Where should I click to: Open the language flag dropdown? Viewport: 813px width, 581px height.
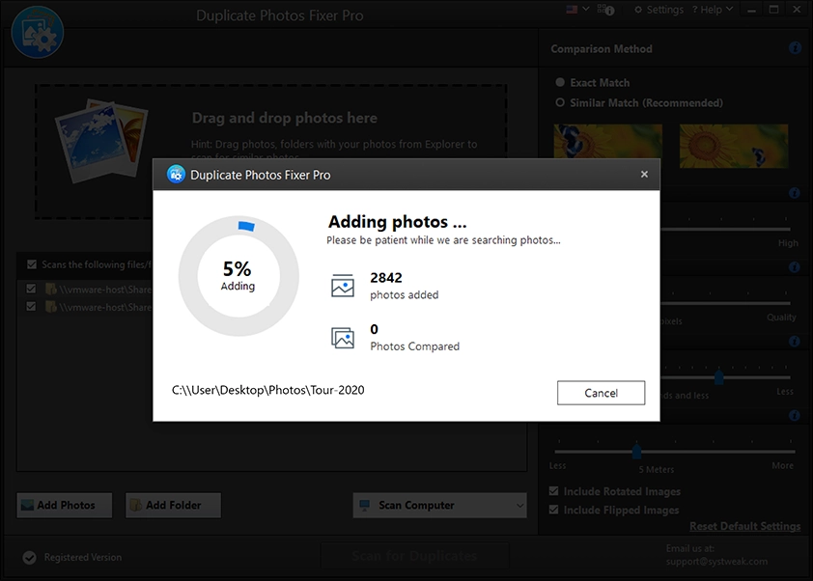(x=577, y=10)
